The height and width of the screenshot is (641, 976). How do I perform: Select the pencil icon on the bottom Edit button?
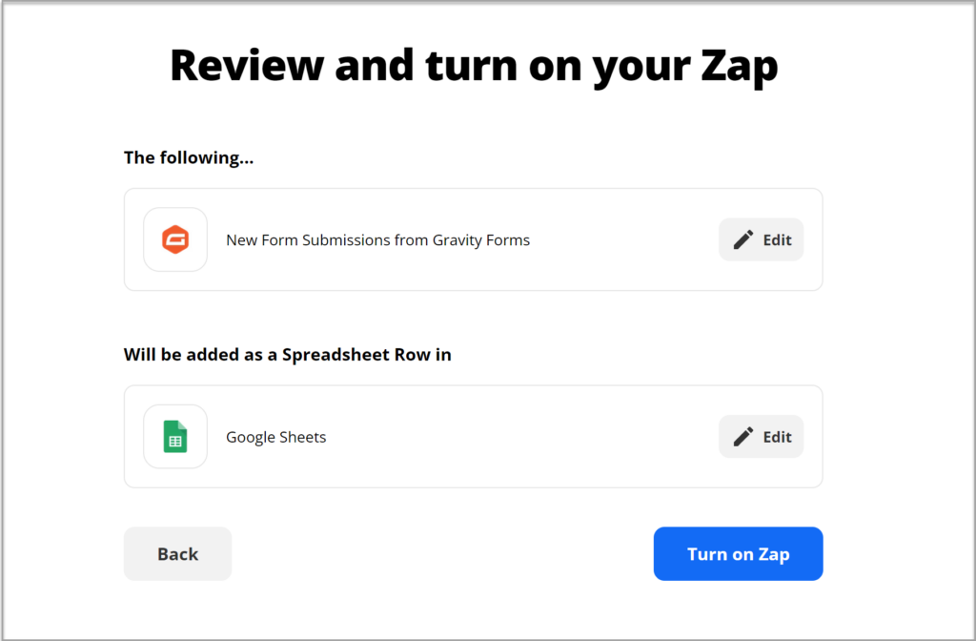(744, 436)
